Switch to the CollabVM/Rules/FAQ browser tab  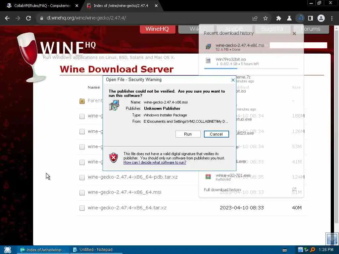(42, 6)
